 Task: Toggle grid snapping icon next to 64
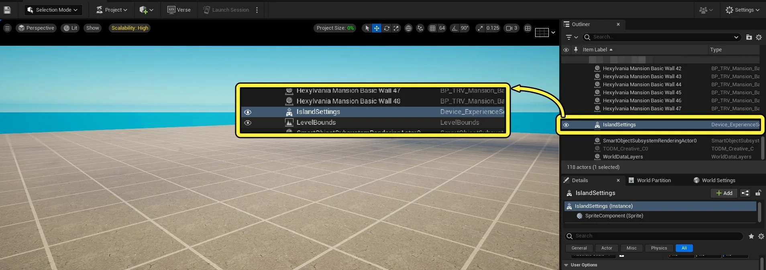point(432,28)
